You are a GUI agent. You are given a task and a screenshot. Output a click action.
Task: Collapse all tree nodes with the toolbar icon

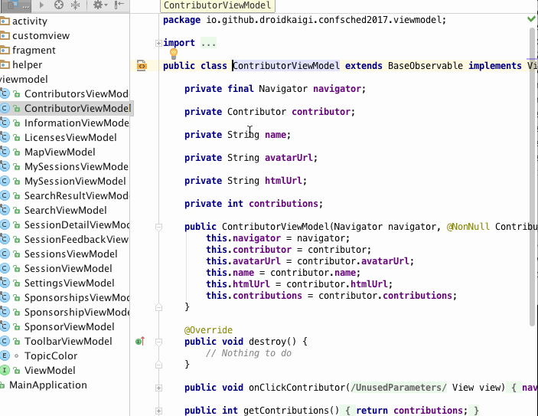pyautogui.click(x=76, y=5)
